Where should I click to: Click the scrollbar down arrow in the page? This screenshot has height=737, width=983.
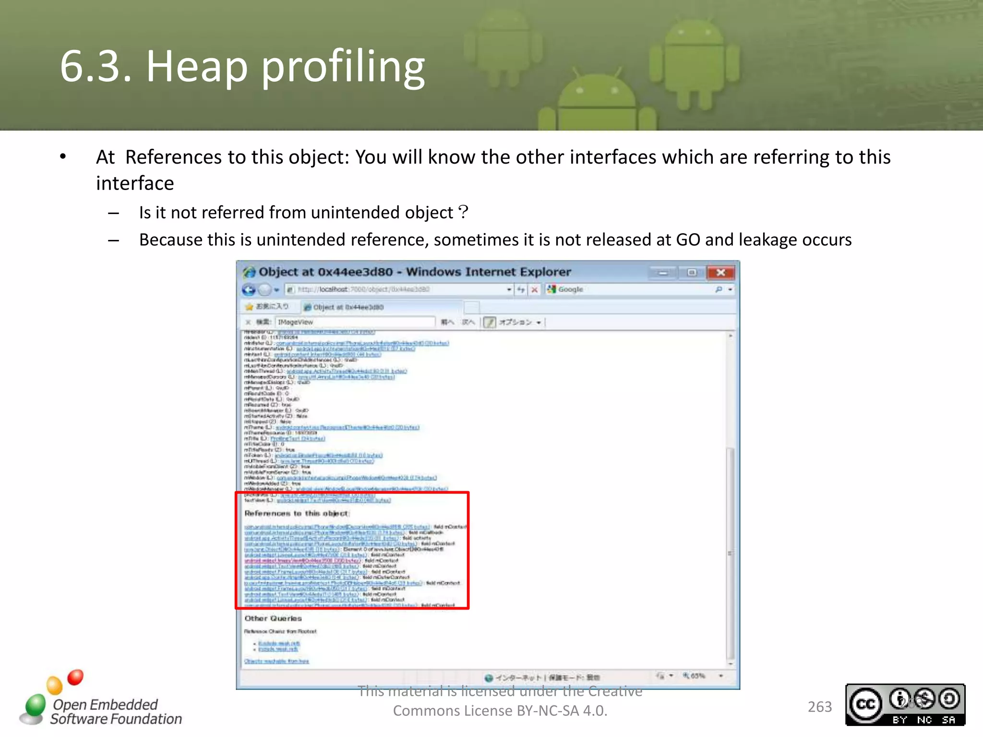(x=731, y=664)
